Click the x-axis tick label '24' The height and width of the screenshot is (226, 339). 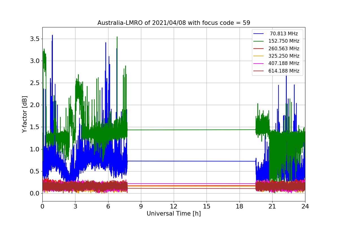(x=305, y=206)
